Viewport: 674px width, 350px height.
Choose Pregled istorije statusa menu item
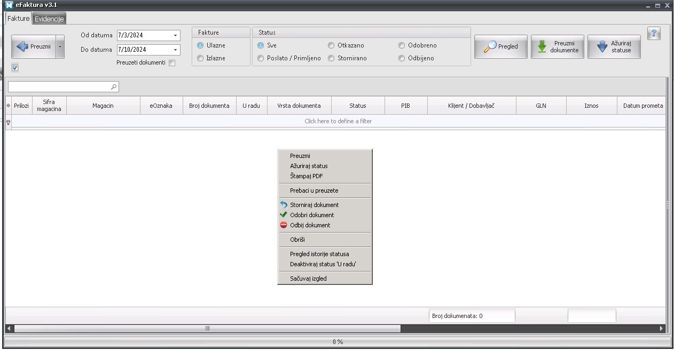tap(325, 254)
